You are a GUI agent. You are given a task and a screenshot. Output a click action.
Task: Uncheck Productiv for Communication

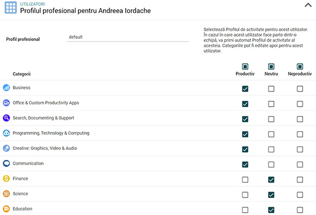245,165
